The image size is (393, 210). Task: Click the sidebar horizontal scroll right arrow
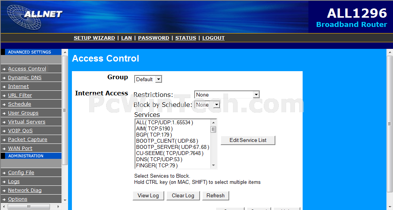58,207
